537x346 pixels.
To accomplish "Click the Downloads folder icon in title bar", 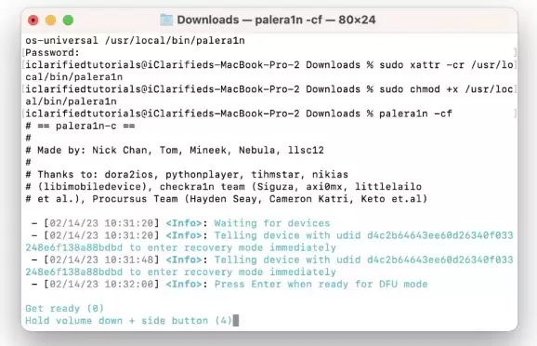I will [x=166, y=20].
